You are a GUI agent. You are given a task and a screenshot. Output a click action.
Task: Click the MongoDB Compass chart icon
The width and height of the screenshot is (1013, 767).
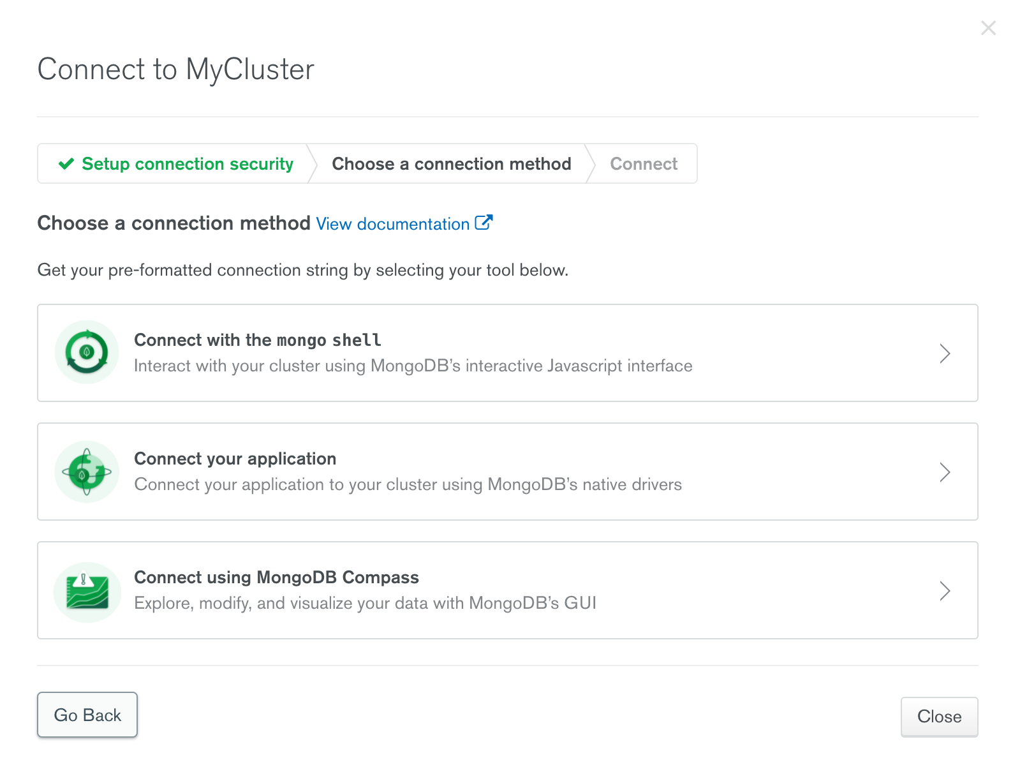click(x=87, y=592)
